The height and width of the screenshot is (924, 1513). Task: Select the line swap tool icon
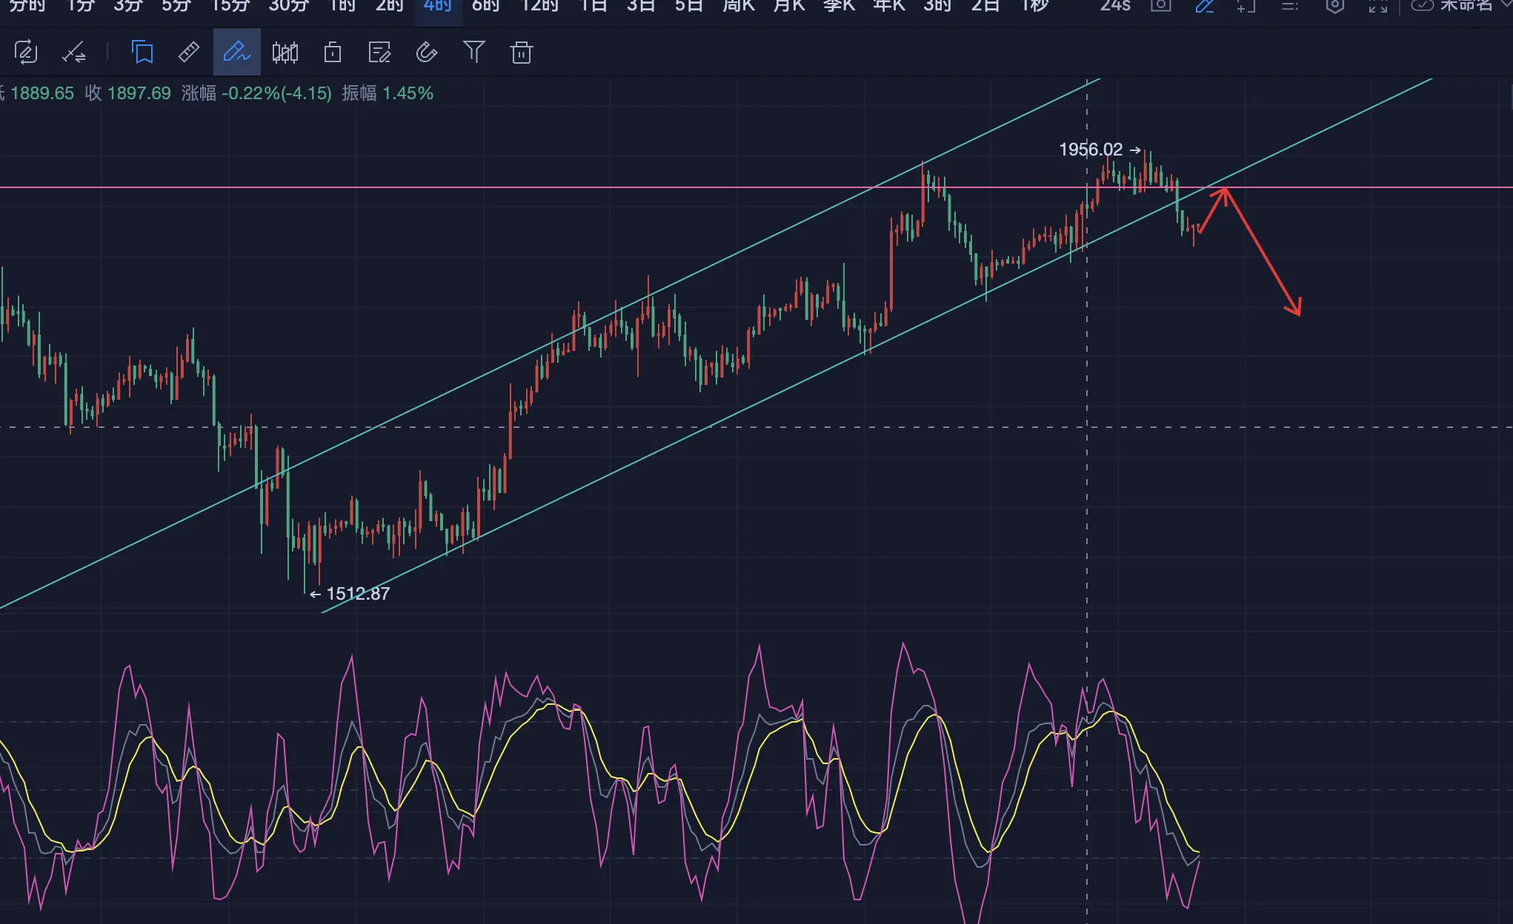click(x=73, y=53)
